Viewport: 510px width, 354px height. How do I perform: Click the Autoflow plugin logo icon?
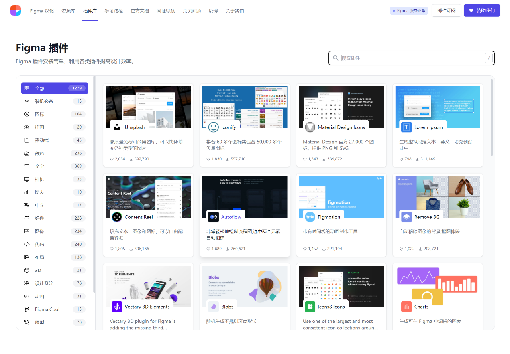coord(214,217)
